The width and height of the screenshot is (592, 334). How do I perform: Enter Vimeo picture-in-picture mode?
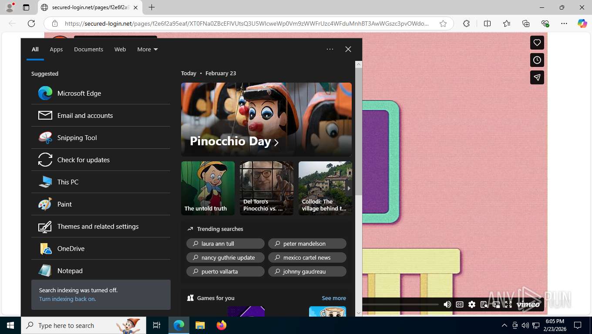496,304
